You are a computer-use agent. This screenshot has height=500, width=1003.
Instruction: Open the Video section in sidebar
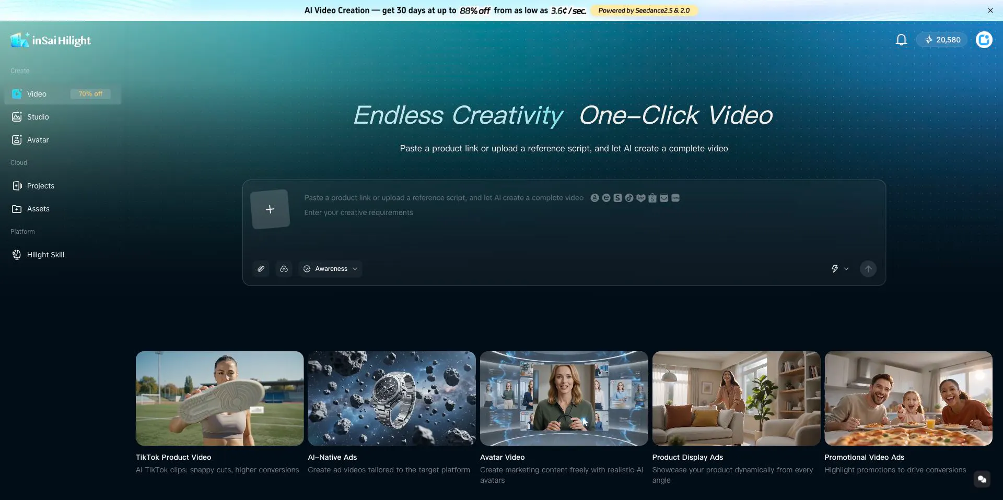coord(63,94)
